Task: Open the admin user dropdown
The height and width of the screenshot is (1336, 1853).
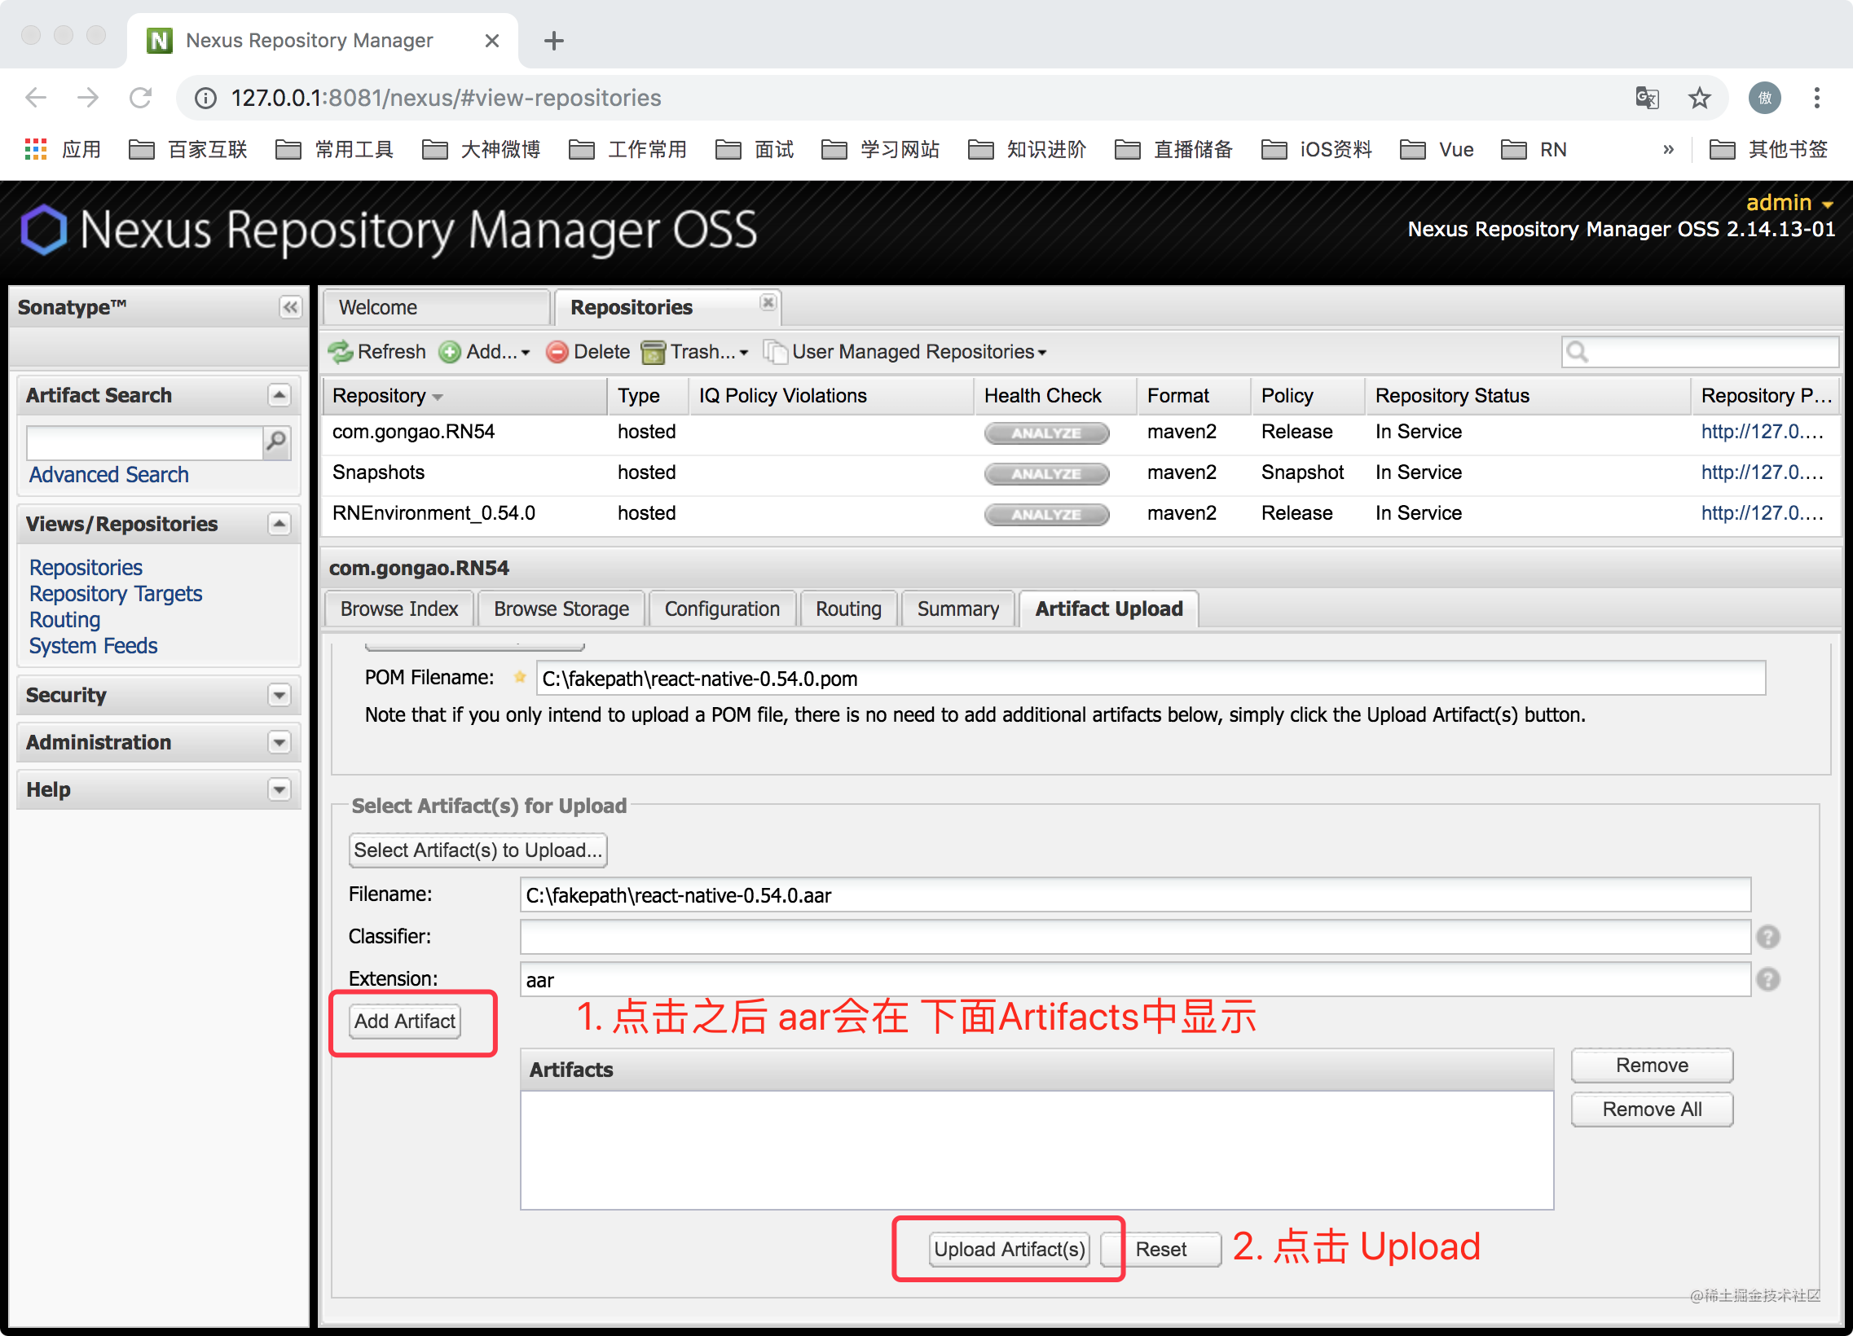Action: pos(1789,203)
